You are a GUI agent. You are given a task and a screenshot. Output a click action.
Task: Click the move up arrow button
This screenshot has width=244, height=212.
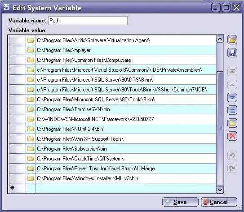pos(232,84)
